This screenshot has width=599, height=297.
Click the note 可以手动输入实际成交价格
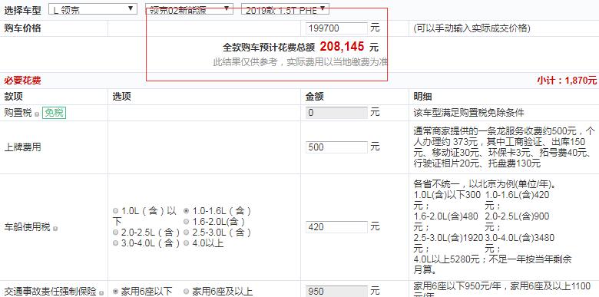472,28
